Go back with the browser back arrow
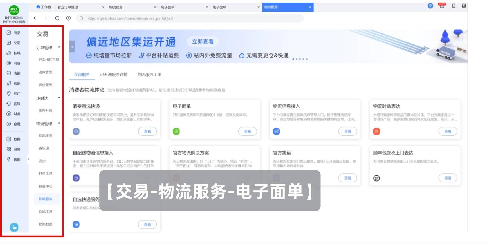The width and height of the screenshot is (487, 244). (x=35, y=18)
